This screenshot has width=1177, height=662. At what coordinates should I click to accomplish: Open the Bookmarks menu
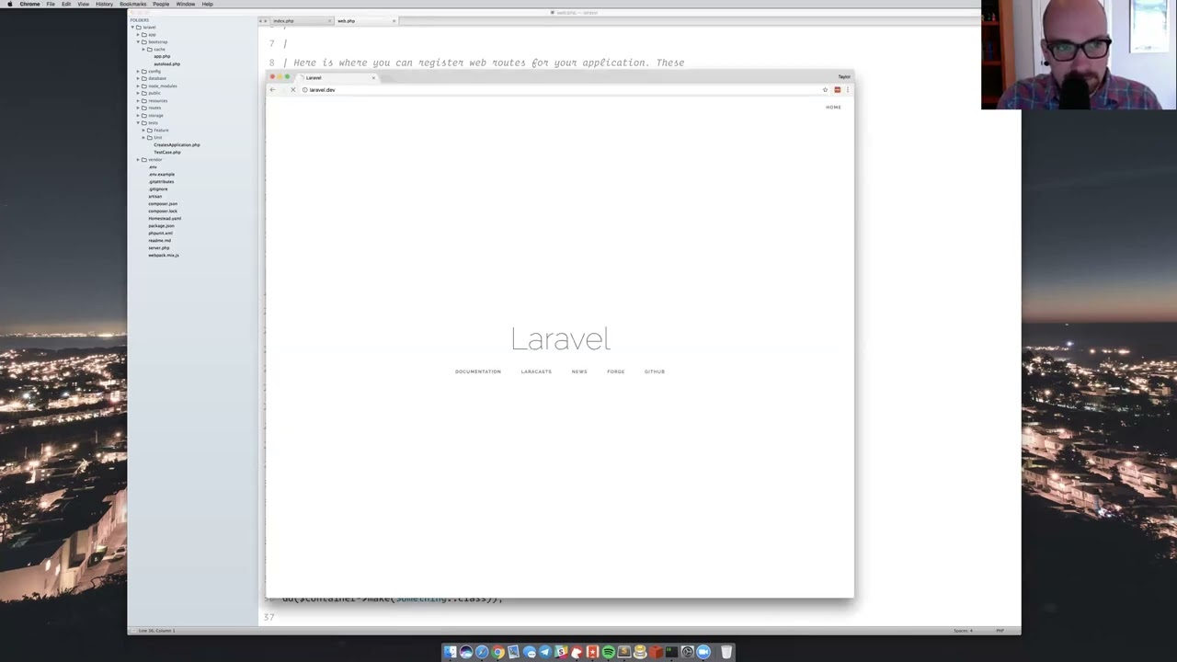133,4
